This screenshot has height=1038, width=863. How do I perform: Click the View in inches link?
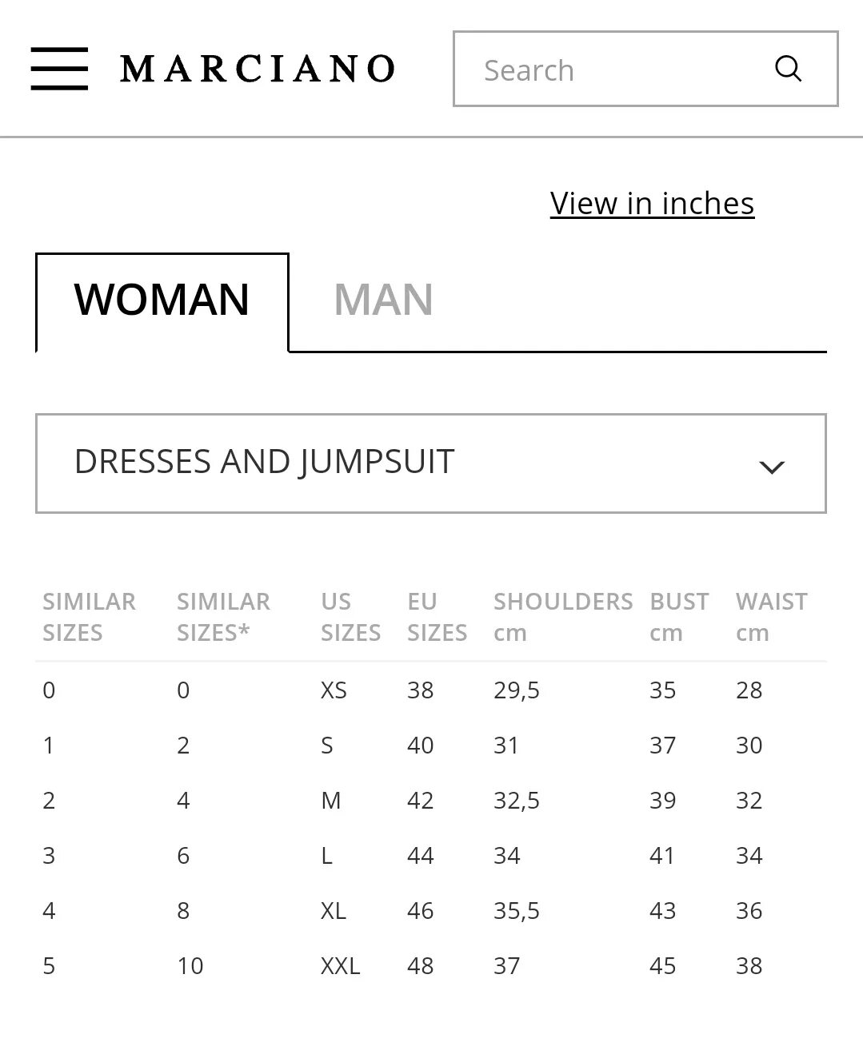click(x=652, y=203)
